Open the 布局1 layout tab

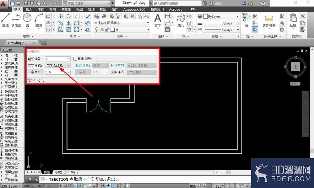pyautogui.click(x=59, y=172)
